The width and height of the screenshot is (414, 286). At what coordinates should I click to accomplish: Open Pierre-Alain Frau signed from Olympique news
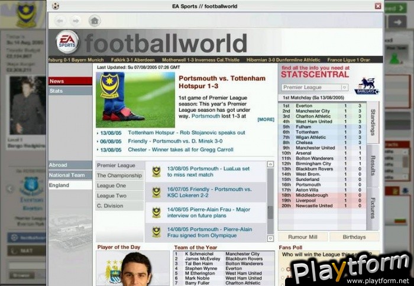(209, 232)
